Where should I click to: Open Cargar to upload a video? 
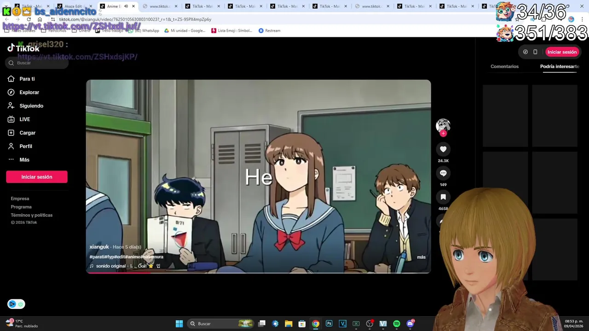point(22,132)
